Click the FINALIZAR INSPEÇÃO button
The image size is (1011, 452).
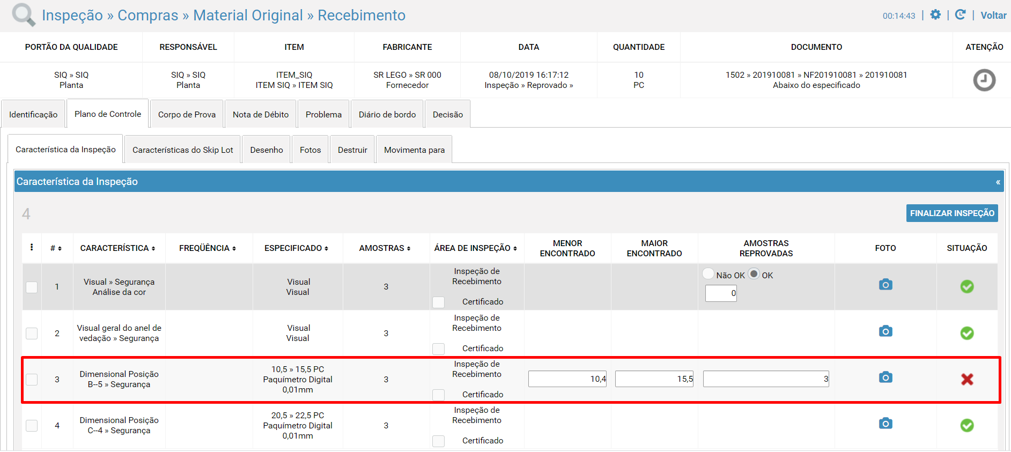tap(952, 213)
